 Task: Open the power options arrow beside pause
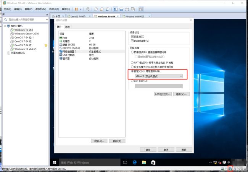[80, 9]
